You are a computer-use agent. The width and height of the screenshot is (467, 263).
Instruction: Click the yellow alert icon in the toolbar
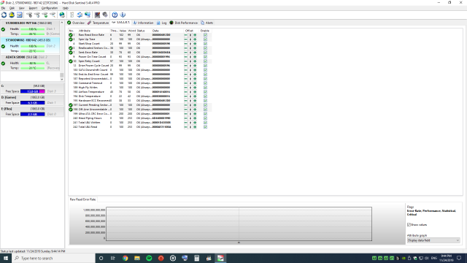coord(12,15)
